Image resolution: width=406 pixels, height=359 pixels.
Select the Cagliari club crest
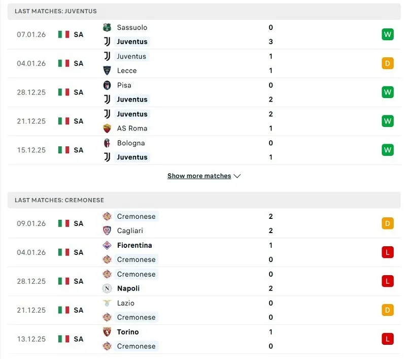(107, 231)
